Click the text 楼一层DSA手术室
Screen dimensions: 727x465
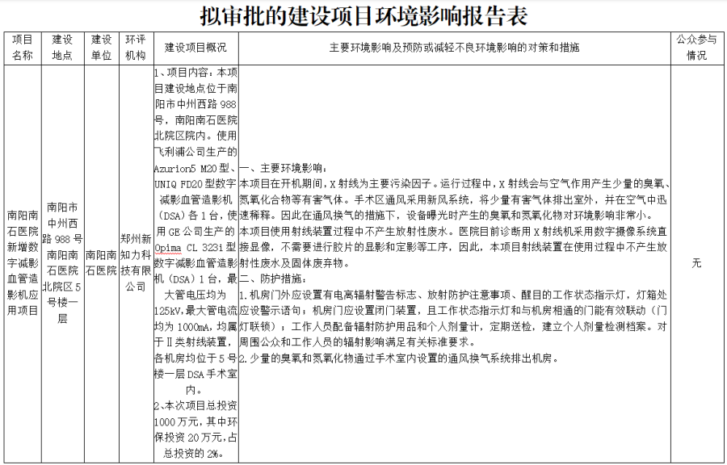195,375
